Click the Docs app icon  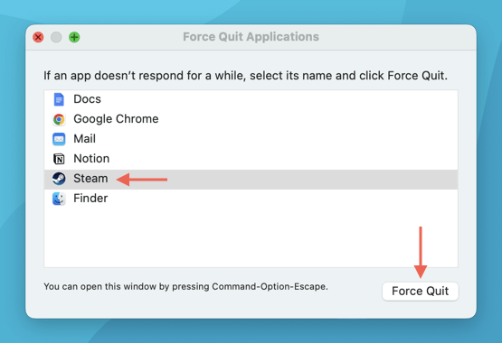point(59,99)
